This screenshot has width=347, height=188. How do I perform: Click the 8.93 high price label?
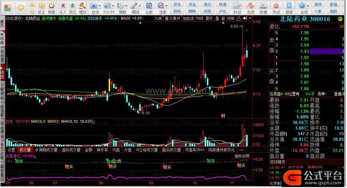234,26
